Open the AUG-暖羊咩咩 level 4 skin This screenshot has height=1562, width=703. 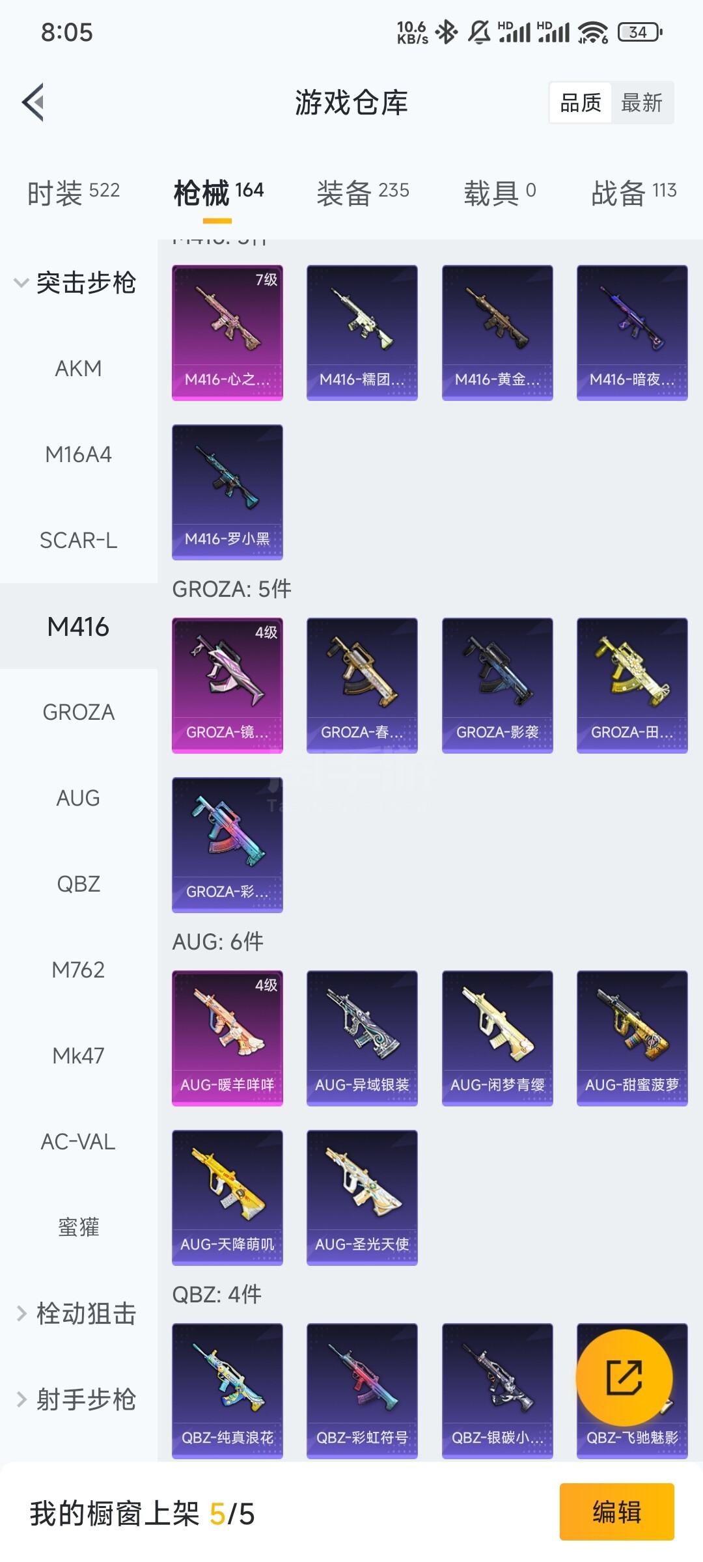pyautogui.click(x=227, y=1038)
